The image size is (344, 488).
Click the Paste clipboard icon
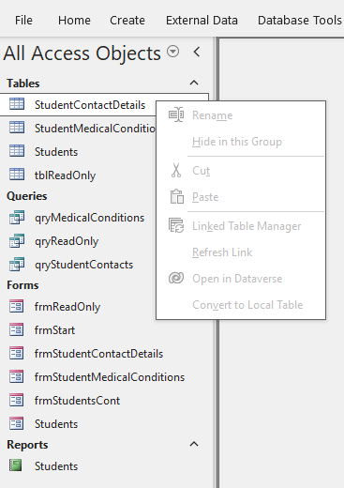click(177, 196)
